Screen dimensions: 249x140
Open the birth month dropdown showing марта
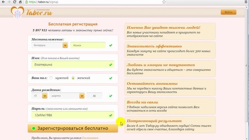67,96
